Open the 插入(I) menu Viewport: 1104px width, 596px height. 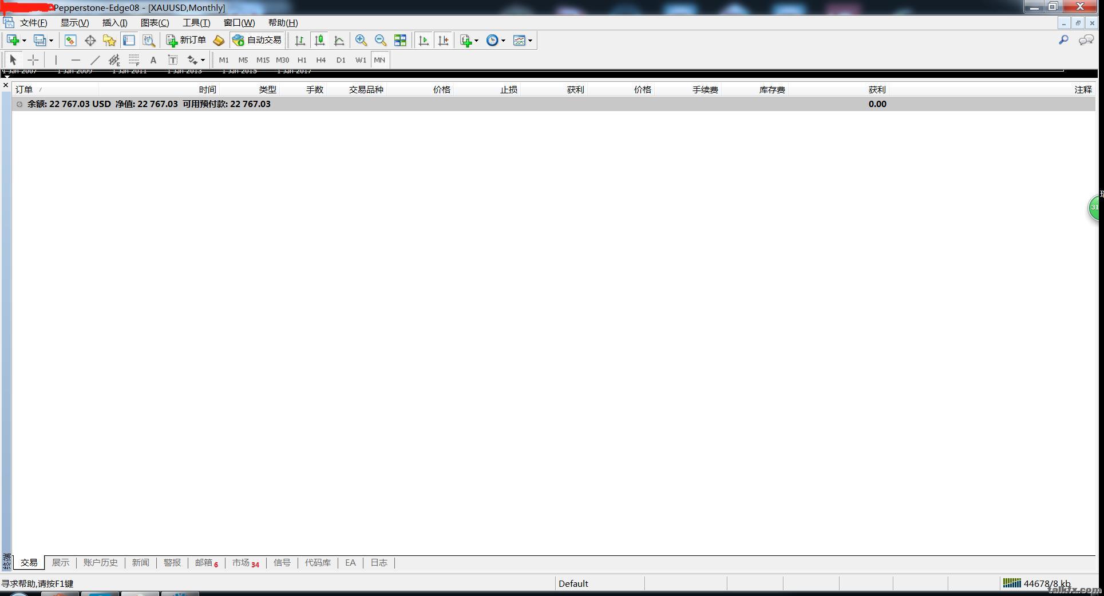(114, 23)
